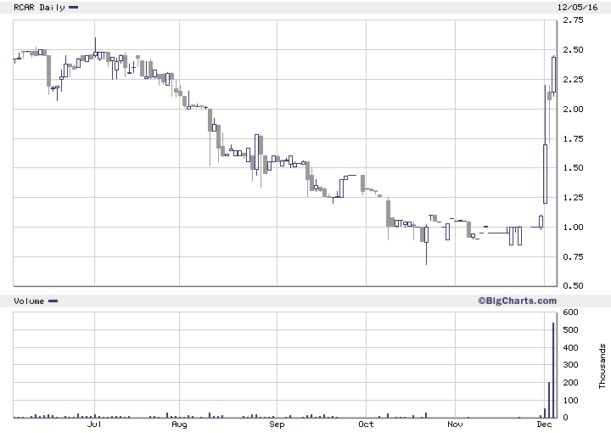Click the last candlestick near 2.45
The height and width of the screenshot is (433, 611).
click(553, 75)
